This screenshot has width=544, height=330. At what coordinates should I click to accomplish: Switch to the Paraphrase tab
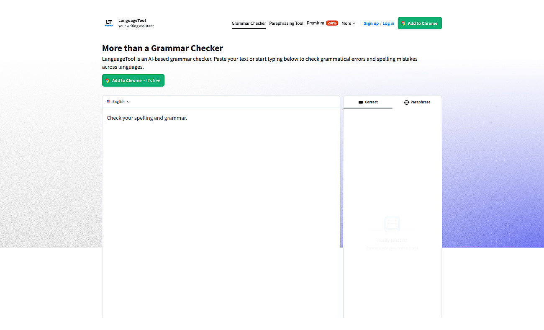pyautogui.click(x=417, y=102)
